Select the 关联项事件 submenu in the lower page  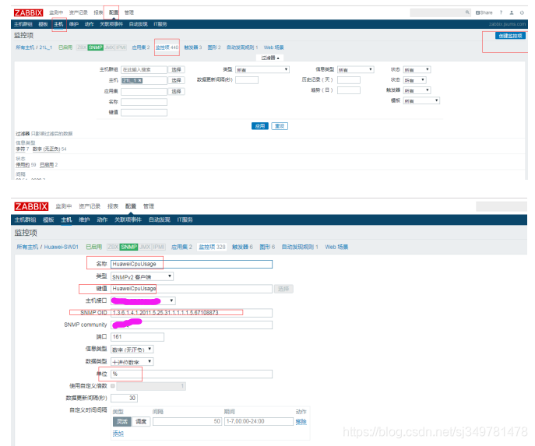[x=128, y=220]
